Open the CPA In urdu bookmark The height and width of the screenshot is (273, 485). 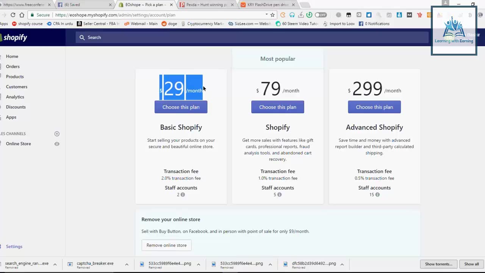(x=60, y=24)
